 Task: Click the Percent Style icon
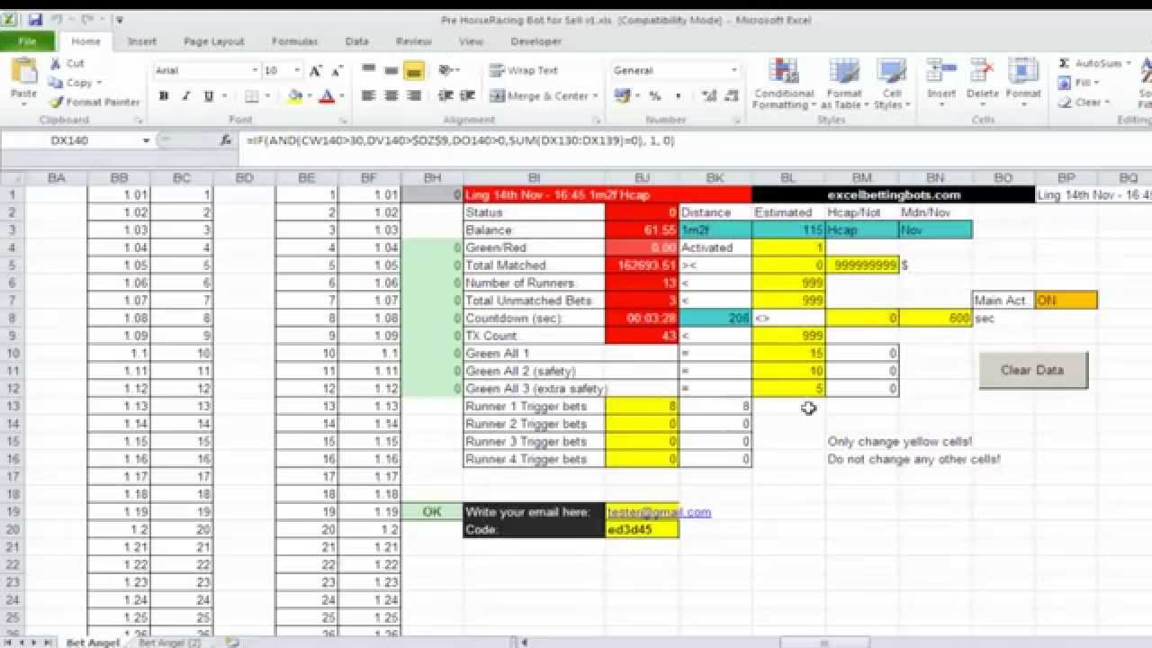tap(654, 96)
